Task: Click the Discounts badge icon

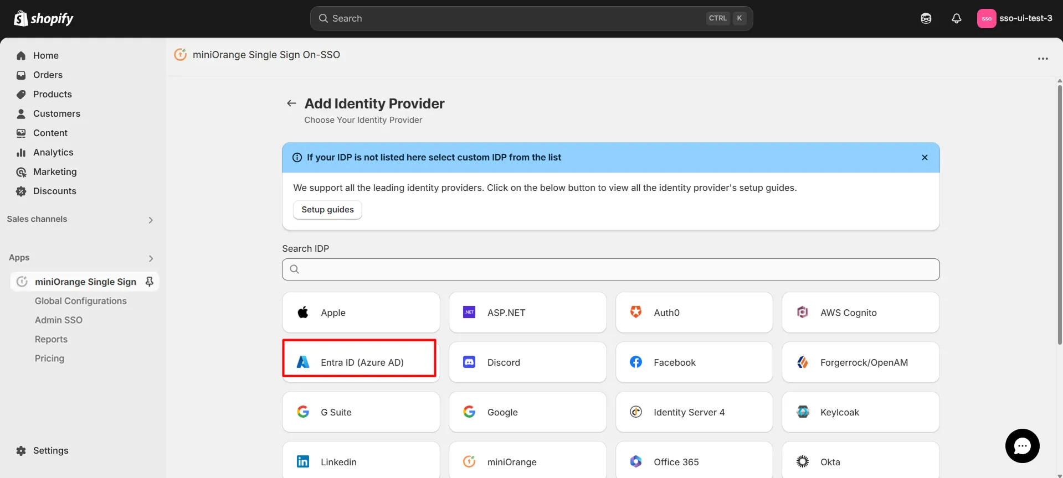Action: (21, 191)
